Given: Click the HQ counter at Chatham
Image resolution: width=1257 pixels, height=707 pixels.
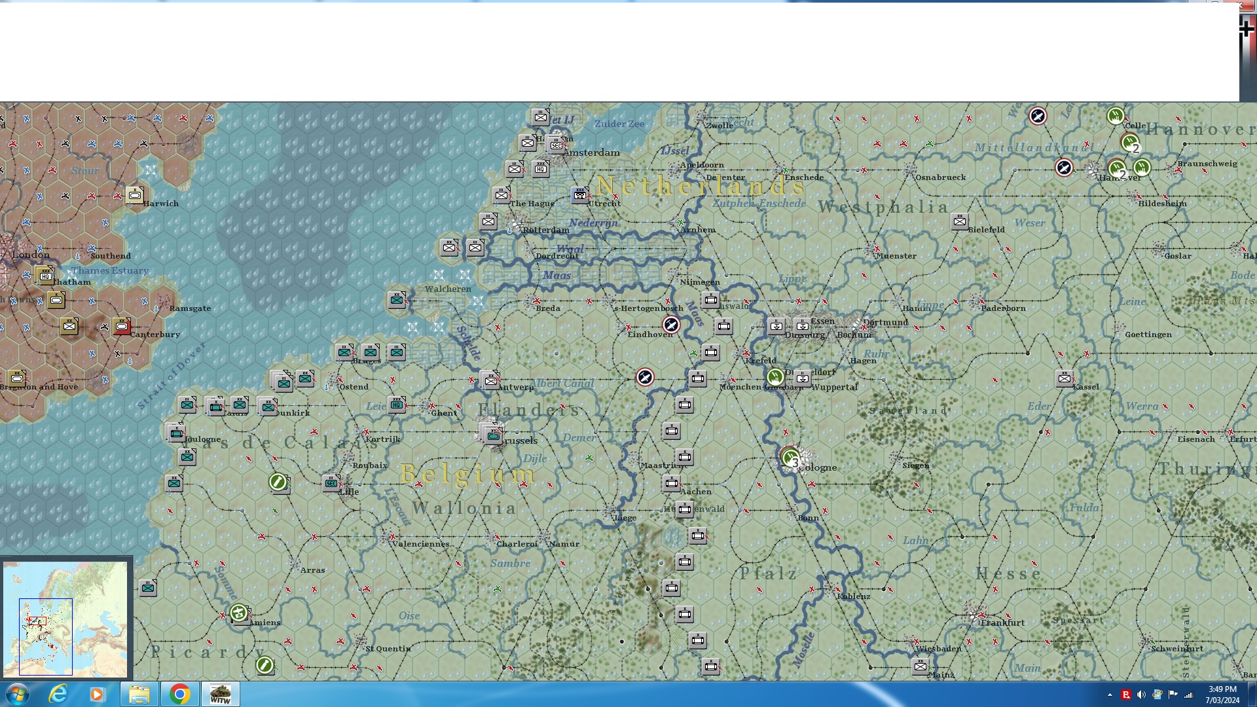Looking at the screenshot, I should (x=45, y=275).
